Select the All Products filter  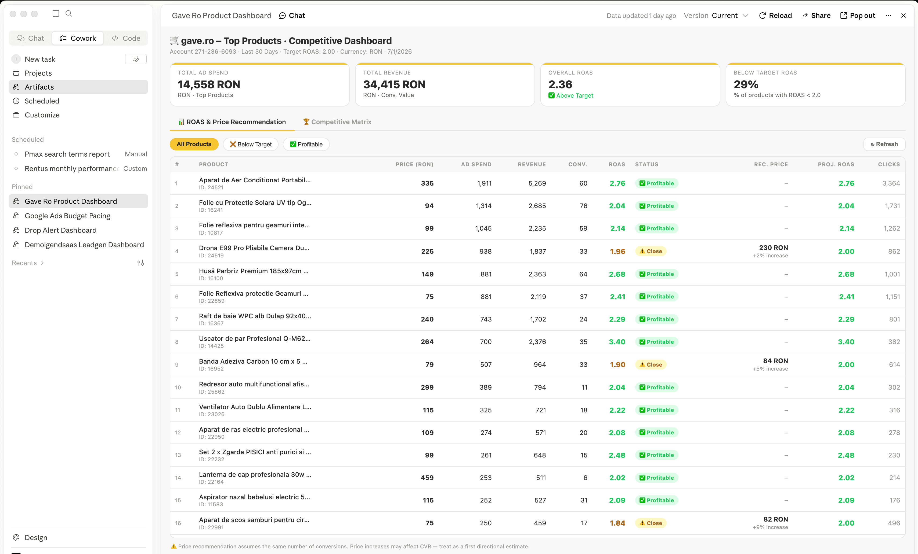(x=194, y=144)
